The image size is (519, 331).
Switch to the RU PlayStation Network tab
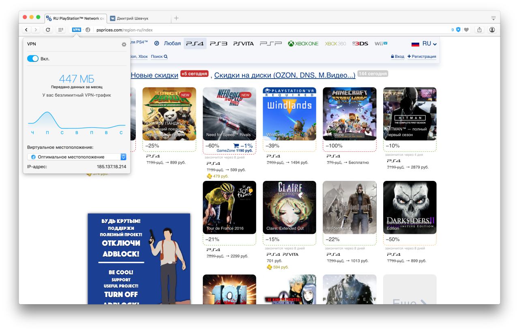pos(76,18)
